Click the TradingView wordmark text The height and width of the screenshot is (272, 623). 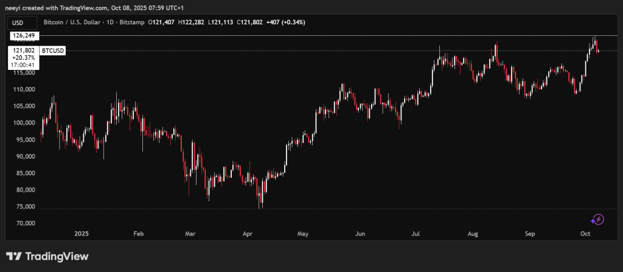57,257
